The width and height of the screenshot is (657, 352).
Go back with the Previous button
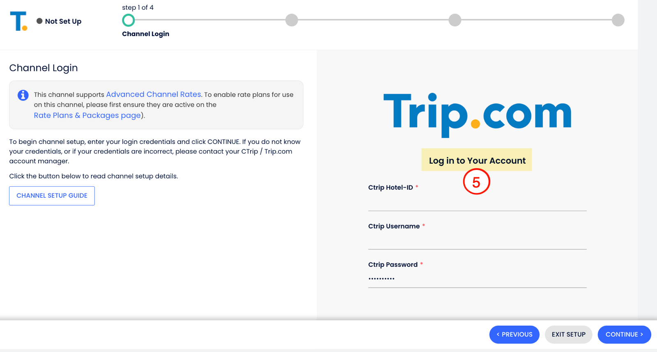pyautogui.click(x=514, y=334)
